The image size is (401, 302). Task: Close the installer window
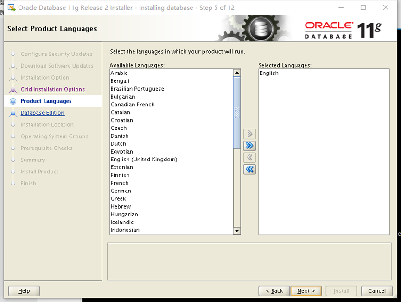(x=386, y=7)
